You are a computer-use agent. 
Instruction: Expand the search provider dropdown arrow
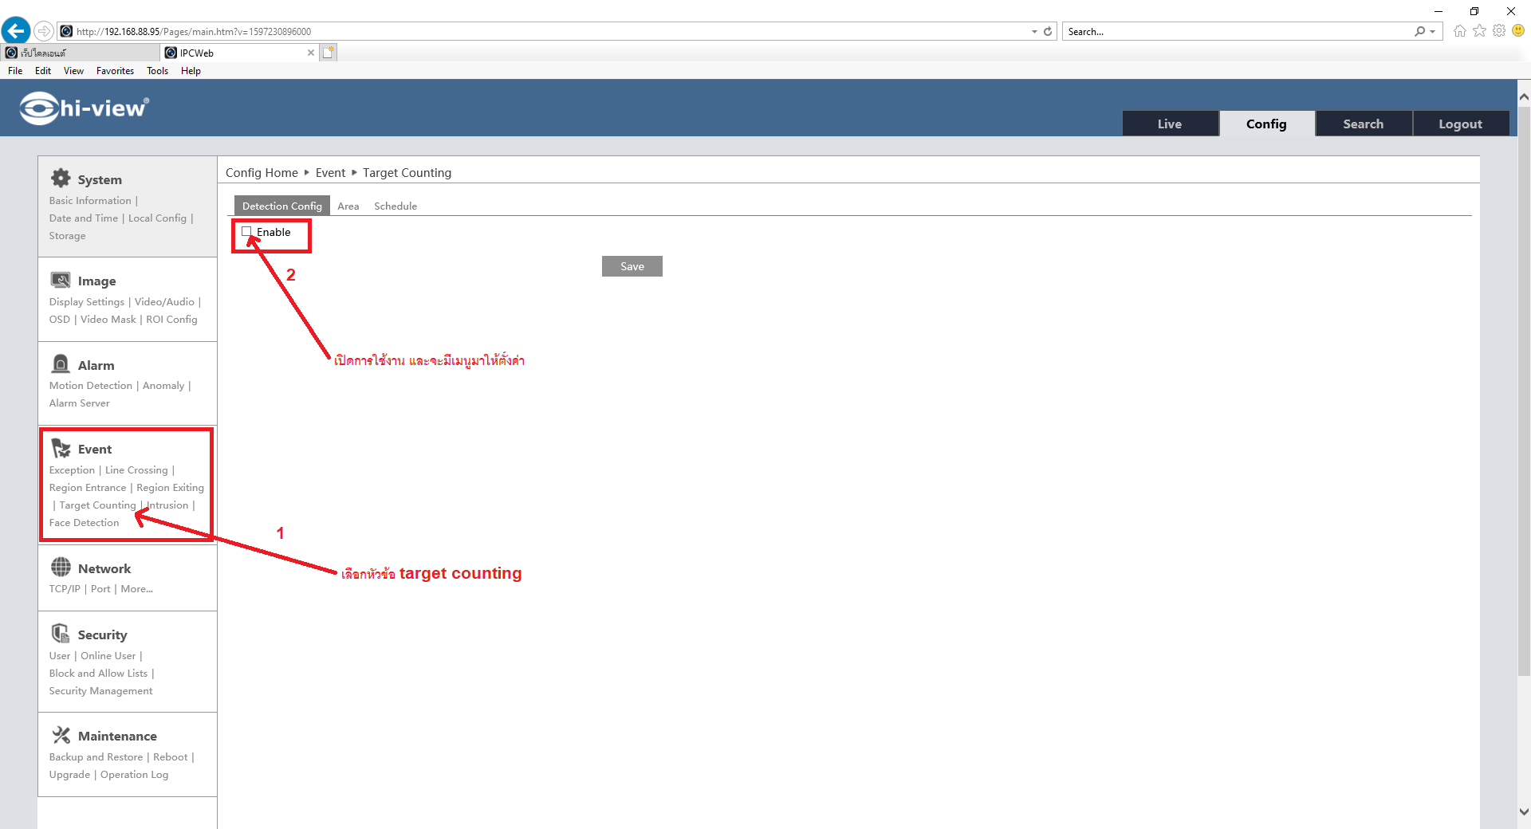point(1433,32)
